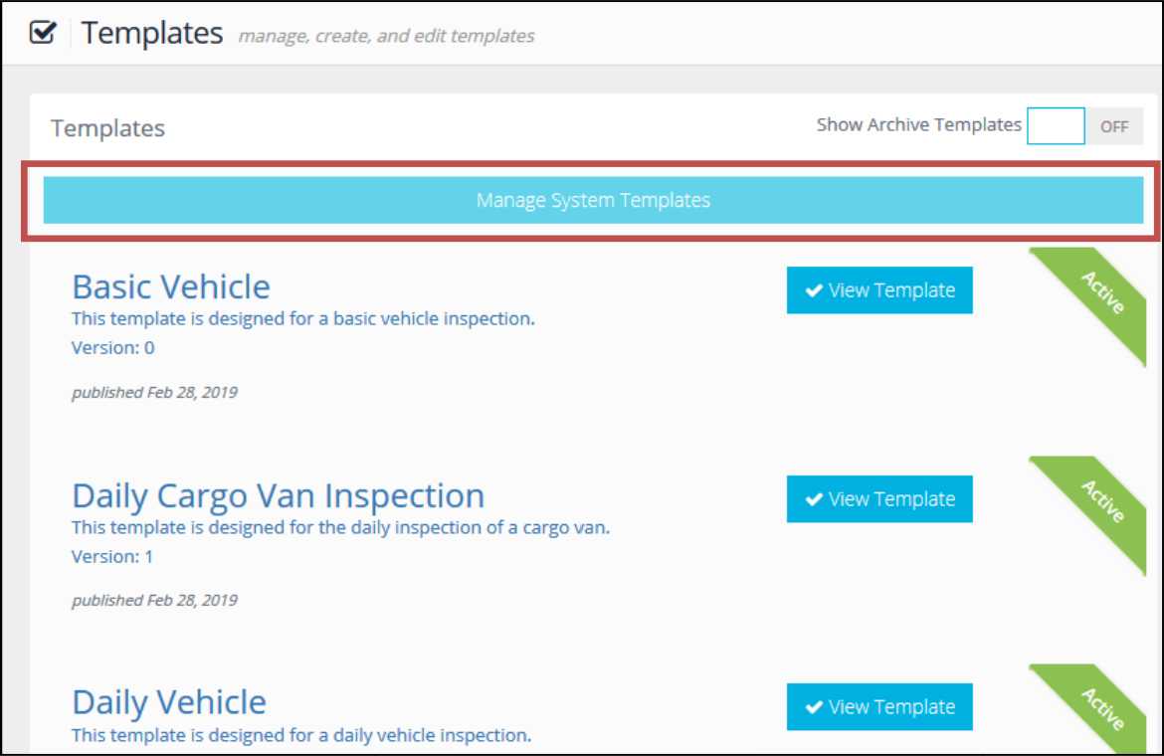Click checkmark icon in Basic Vehicle View Template
This screenshot has width=1164, height=756.
tap(815, 290)
